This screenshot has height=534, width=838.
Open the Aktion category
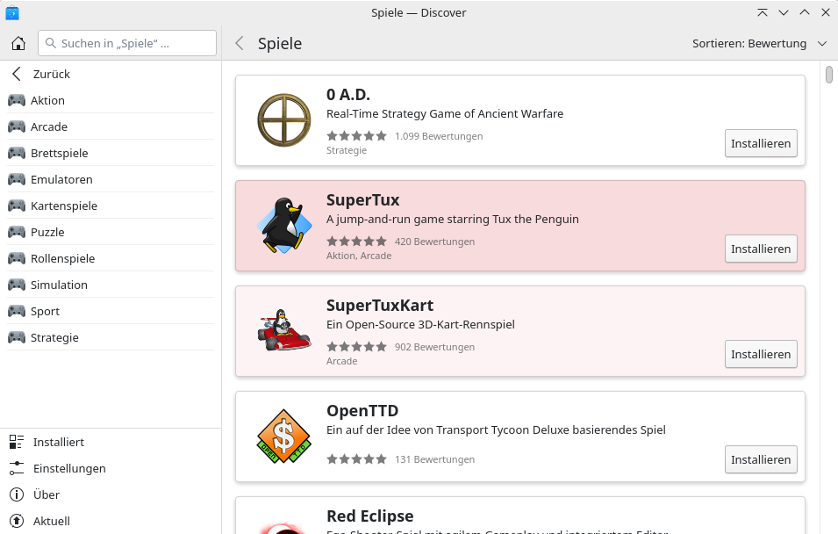(x=111, y=100)
